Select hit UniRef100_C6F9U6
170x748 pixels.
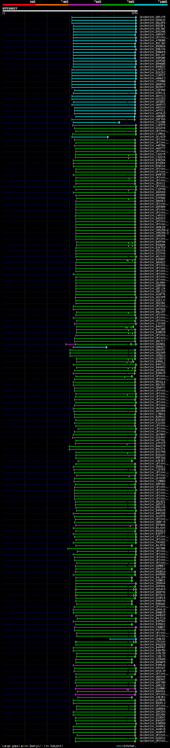[x=152, y=90]
